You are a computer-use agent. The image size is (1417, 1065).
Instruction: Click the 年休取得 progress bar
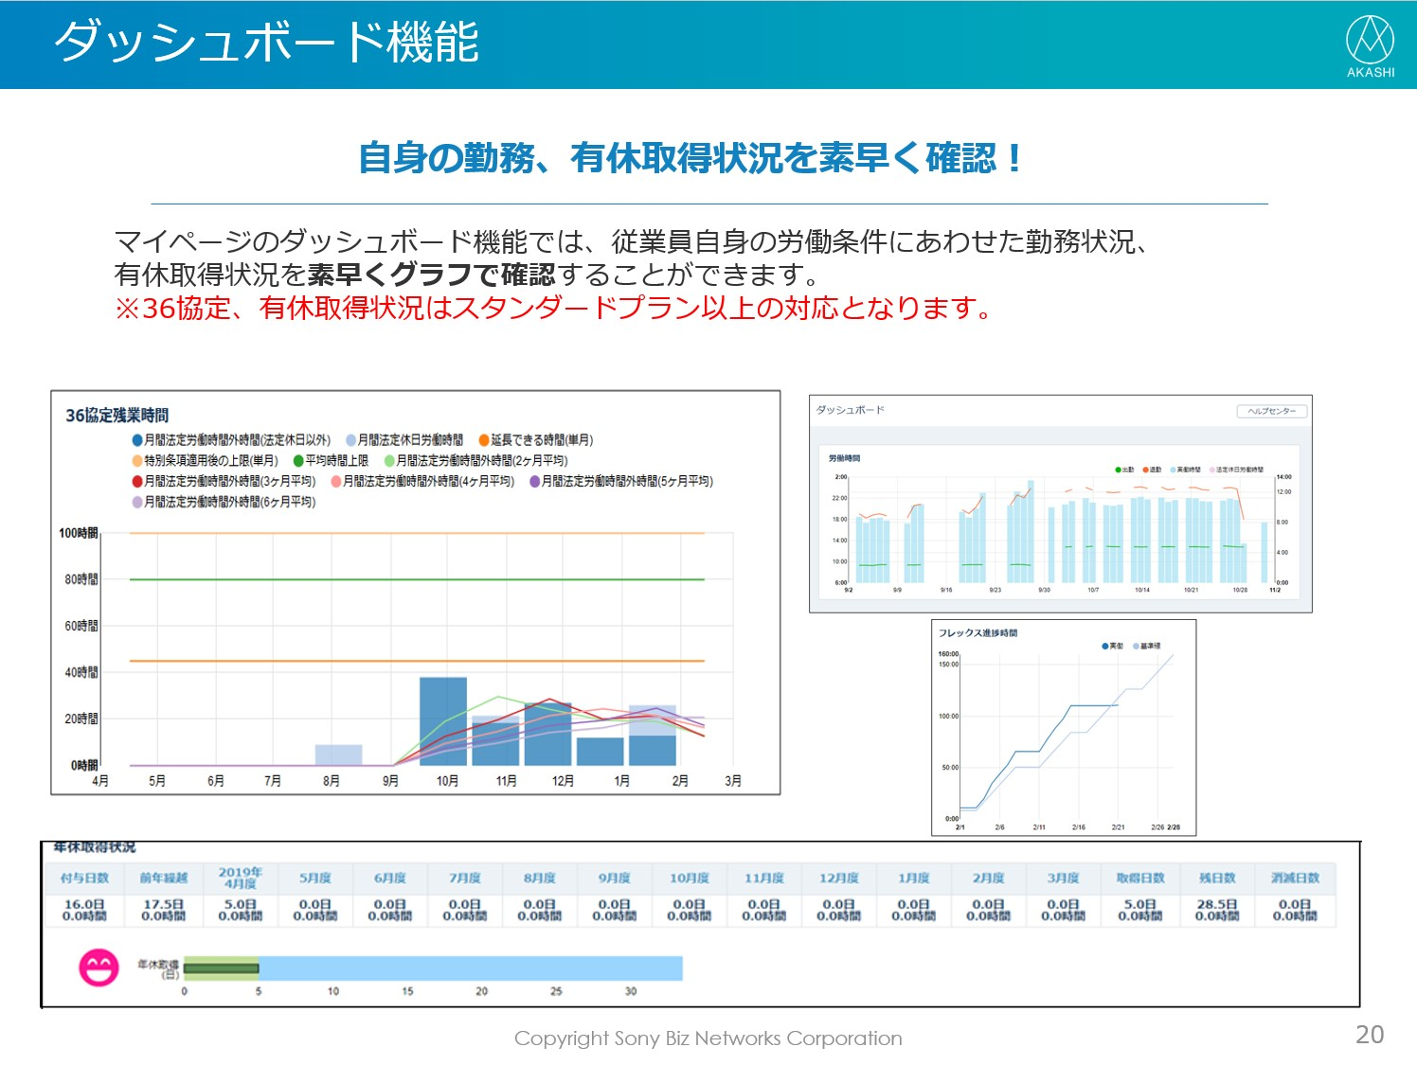433,968
